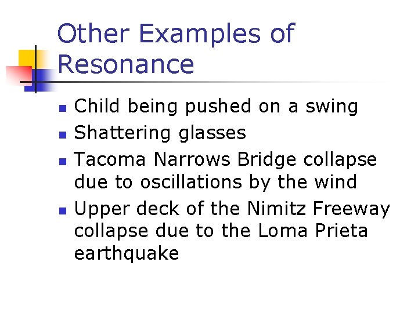Click the word 'Resonance' in the title

(x=126, y=64)
